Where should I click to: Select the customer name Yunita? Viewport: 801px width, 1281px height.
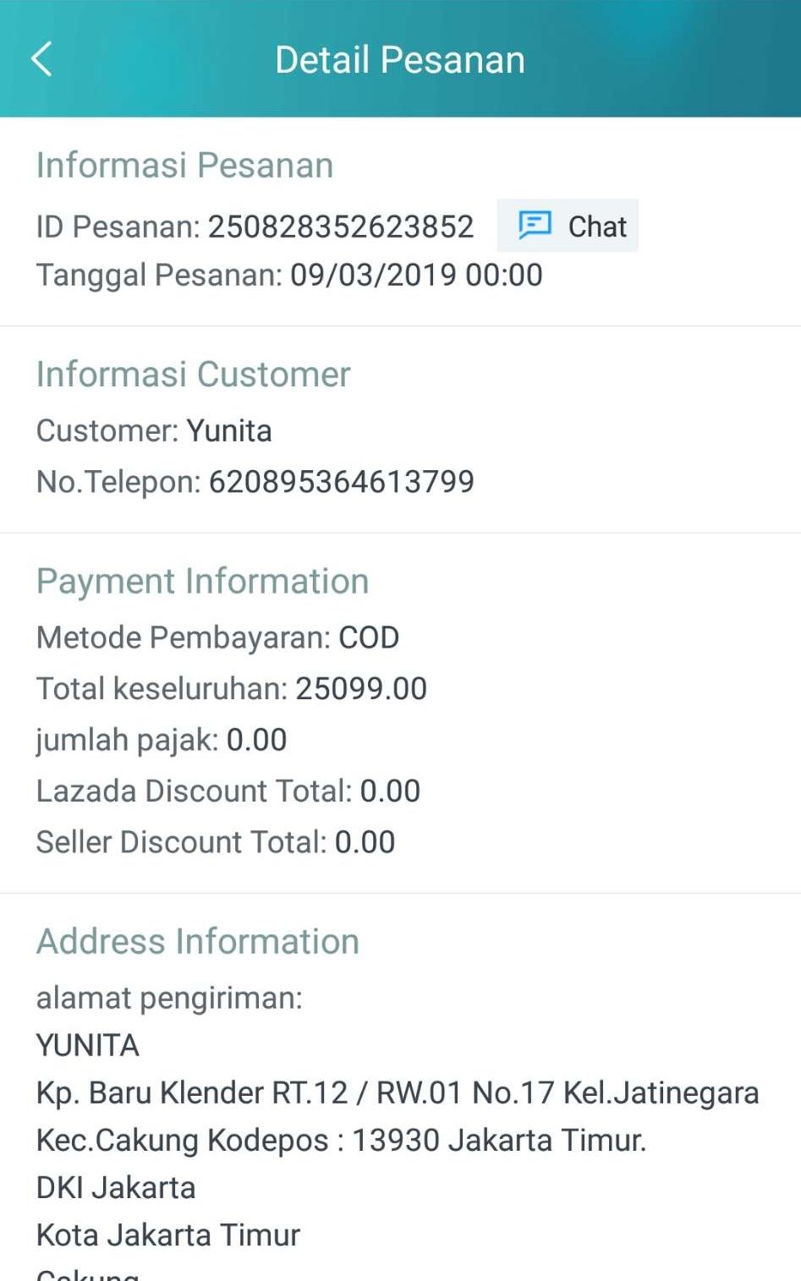pyautogui.click(x=229, y=430)
